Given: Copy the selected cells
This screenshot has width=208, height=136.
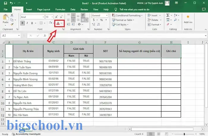Looking at the screenshot, I should click(12, 20).
